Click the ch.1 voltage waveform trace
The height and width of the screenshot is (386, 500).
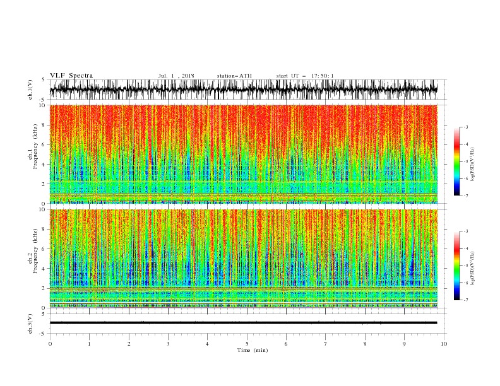tap(243, 90)
